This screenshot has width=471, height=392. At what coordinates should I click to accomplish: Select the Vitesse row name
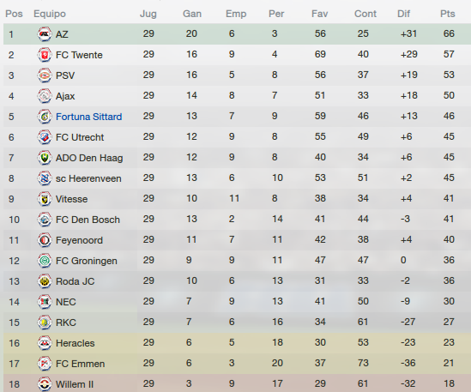click(x=71, y=199)
